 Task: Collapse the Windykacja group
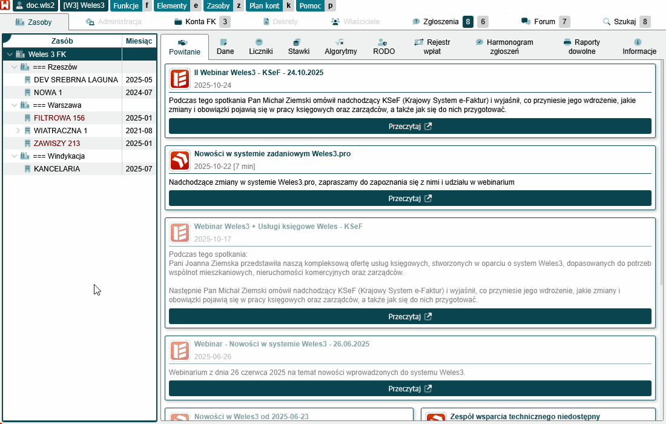(15, 156)
